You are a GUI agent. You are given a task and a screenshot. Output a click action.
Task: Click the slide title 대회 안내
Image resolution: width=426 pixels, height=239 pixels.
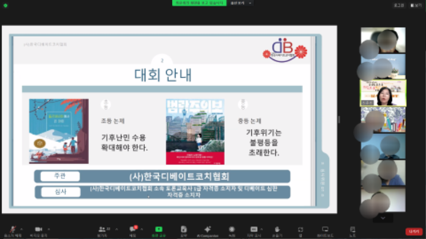tap(163, 75)
